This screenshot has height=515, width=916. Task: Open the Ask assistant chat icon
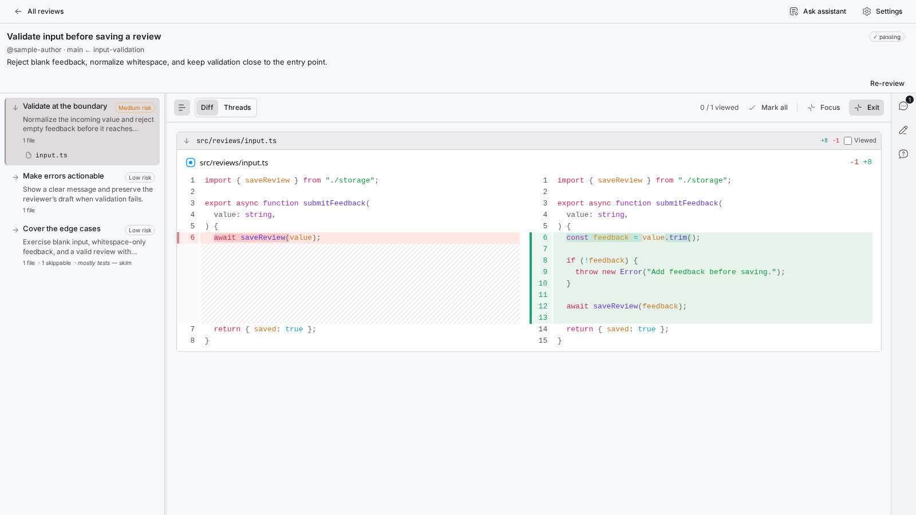(793, 11)
